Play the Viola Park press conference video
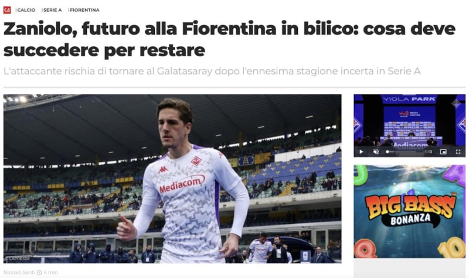 tap(361, 152)
